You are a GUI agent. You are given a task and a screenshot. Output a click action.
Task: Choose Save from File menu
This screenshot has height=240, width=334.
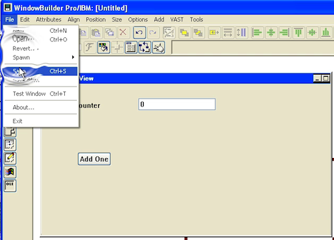41,71
